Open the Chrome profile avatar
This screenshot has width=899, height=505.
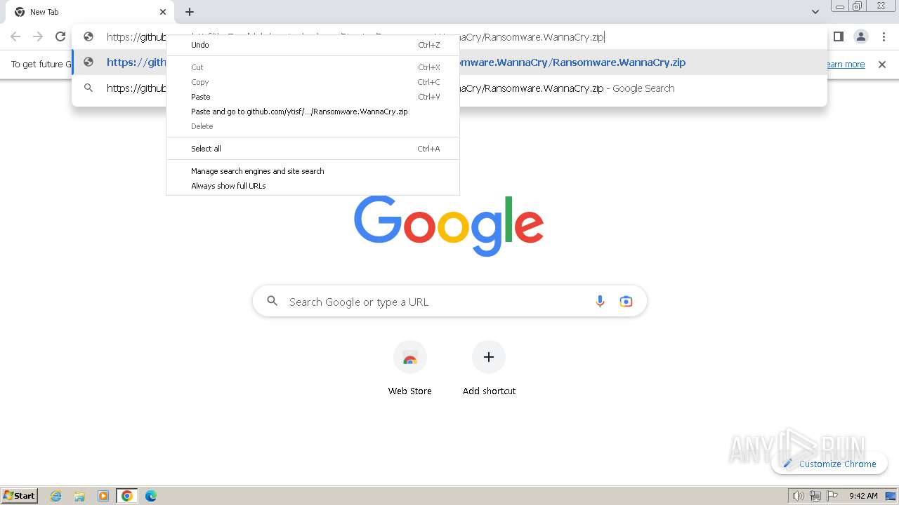[860, 36]
